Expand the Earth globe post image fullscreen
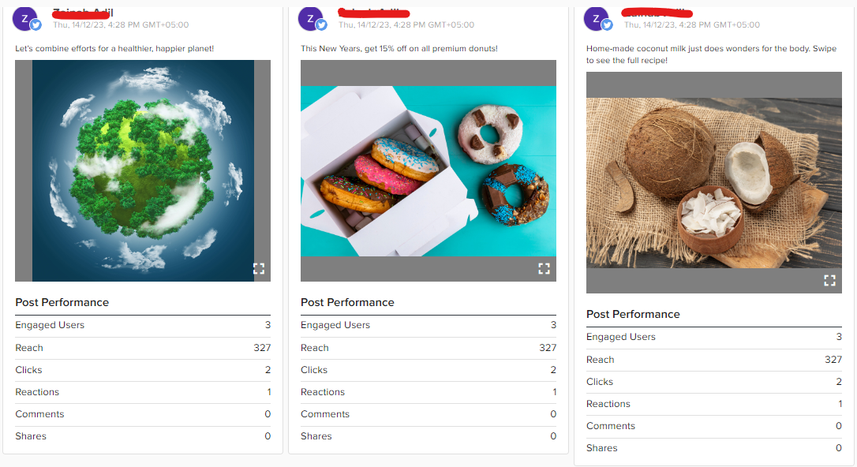Viewport: 857px width, 467px height. (x=258, y=268)
